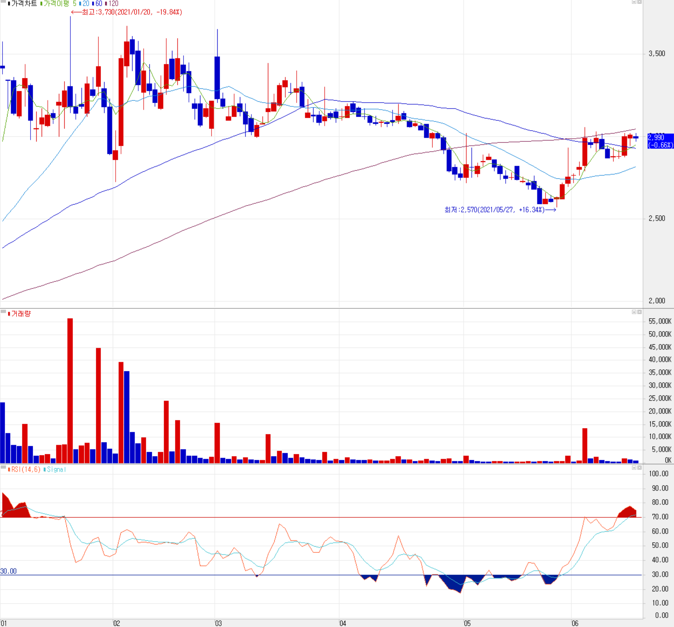Click the 55,000K volume axis label
Image resolution: width=674 pixels, height=627 pixels.
(660, 321)
